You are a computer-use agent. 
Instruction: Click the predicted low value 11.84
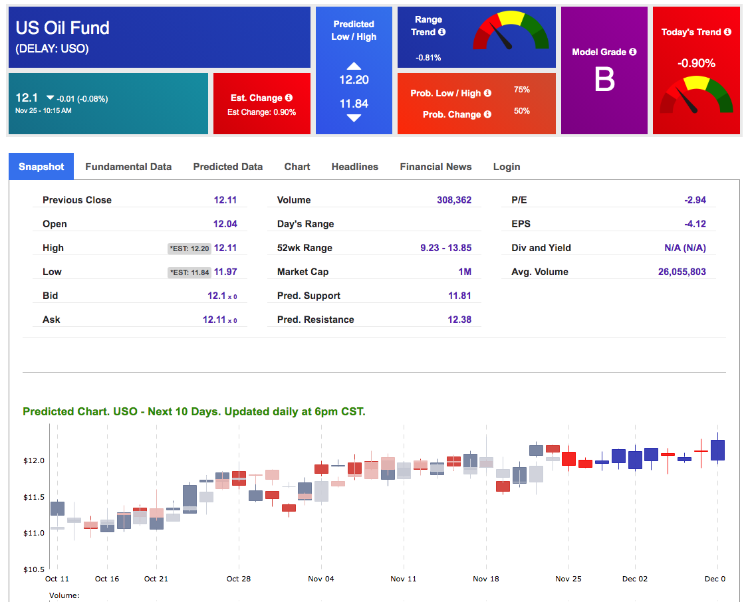coord(354,104)
